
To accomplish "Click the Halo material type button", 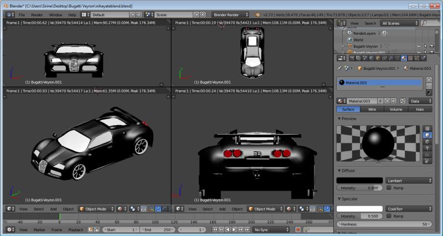I will click(420, 109).
